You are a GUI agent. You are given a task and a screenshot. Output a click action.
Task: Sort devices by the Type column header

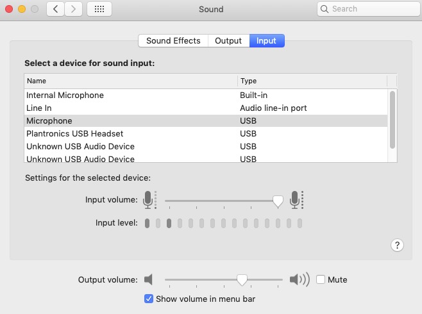[x=312, y=81]
